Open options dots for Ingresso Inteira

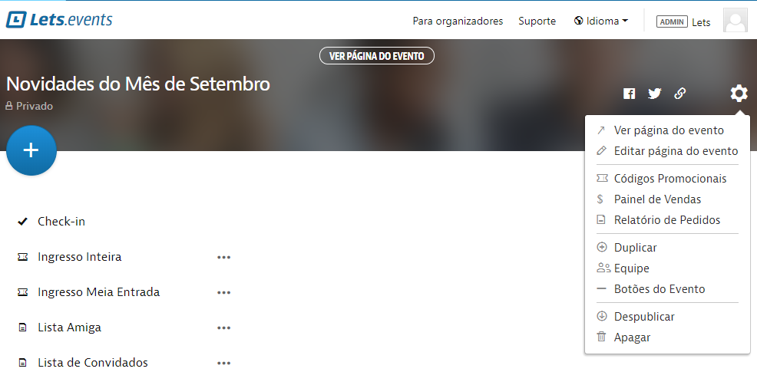coord(223,257)
